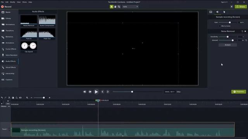Screen dimensions: 248x139
Task: Click the Gain percentage field
Action: pyautogui.click(x=241, y=22)
